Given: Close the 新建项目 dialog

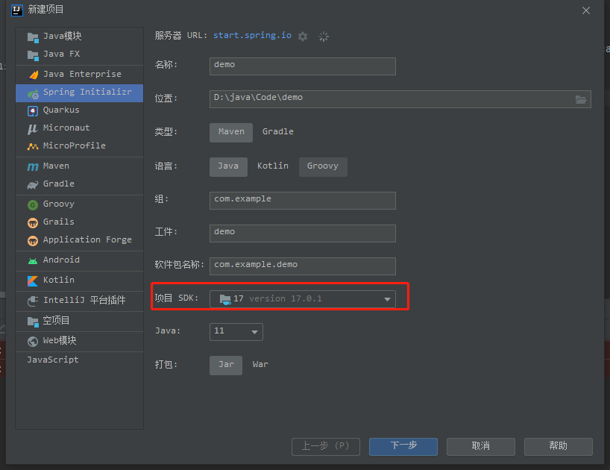Looking at the screenshot, I should 586,10.
